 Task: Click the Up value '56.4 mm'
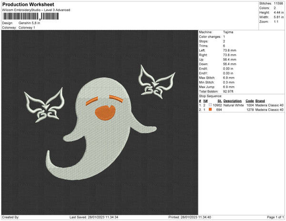pyautogui.click(x=230, y=60)
